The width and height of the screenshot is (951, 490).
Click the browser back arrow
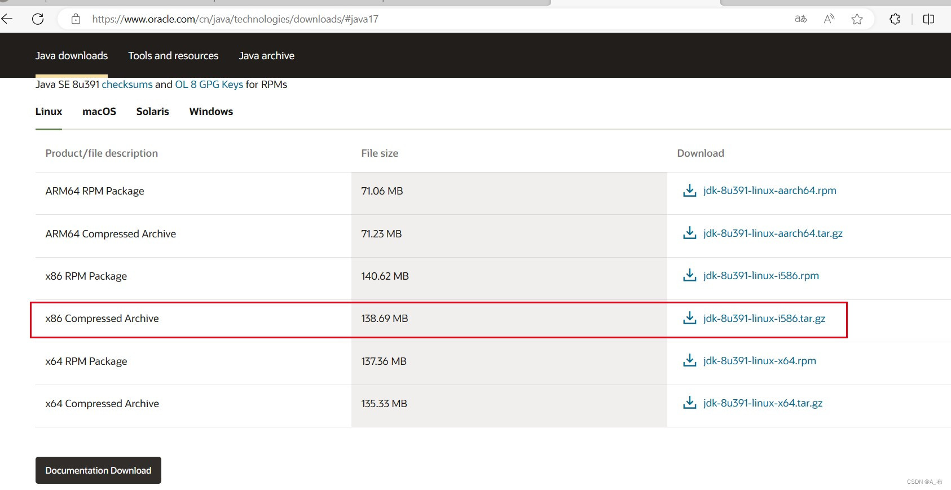click(x=7, y=19)
